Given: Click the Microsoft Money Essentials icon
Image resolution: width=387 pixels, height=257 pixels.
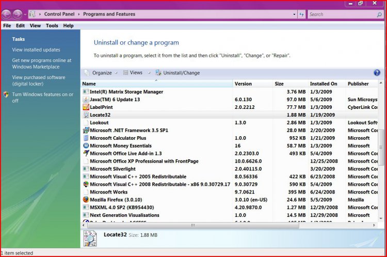Looking at the screenshot, I should click(x=86, y=146).
